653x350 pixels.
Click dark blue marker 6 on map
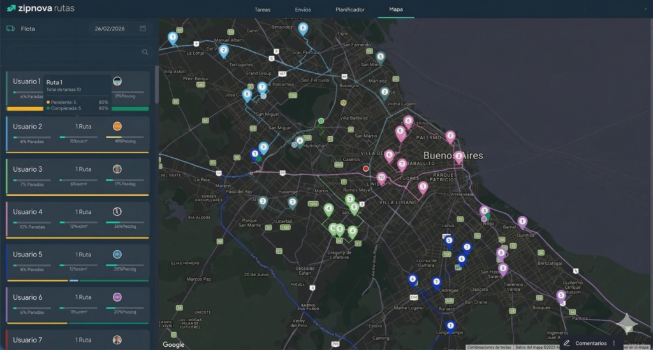462,260
